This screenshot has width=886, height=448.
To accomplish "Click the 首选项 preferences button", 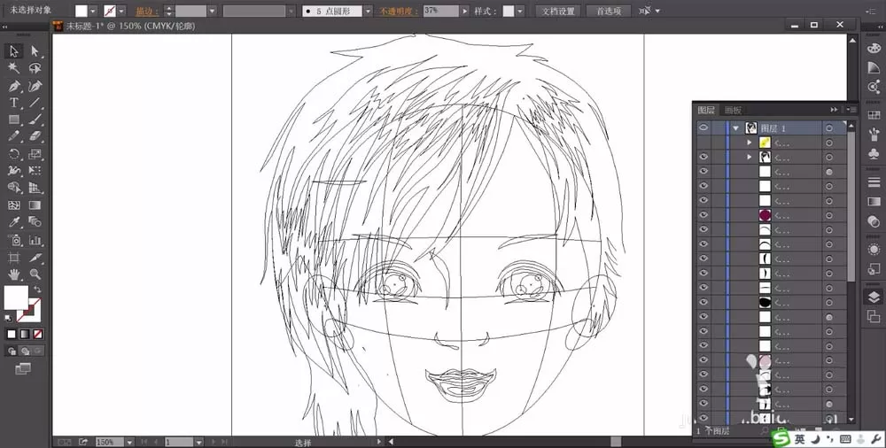I will [x=609, y=11].
